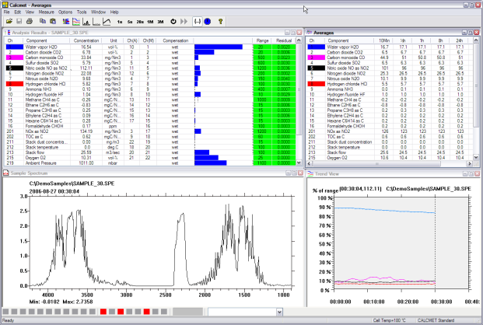Select the 1M measurement time icon

(150, 22)
